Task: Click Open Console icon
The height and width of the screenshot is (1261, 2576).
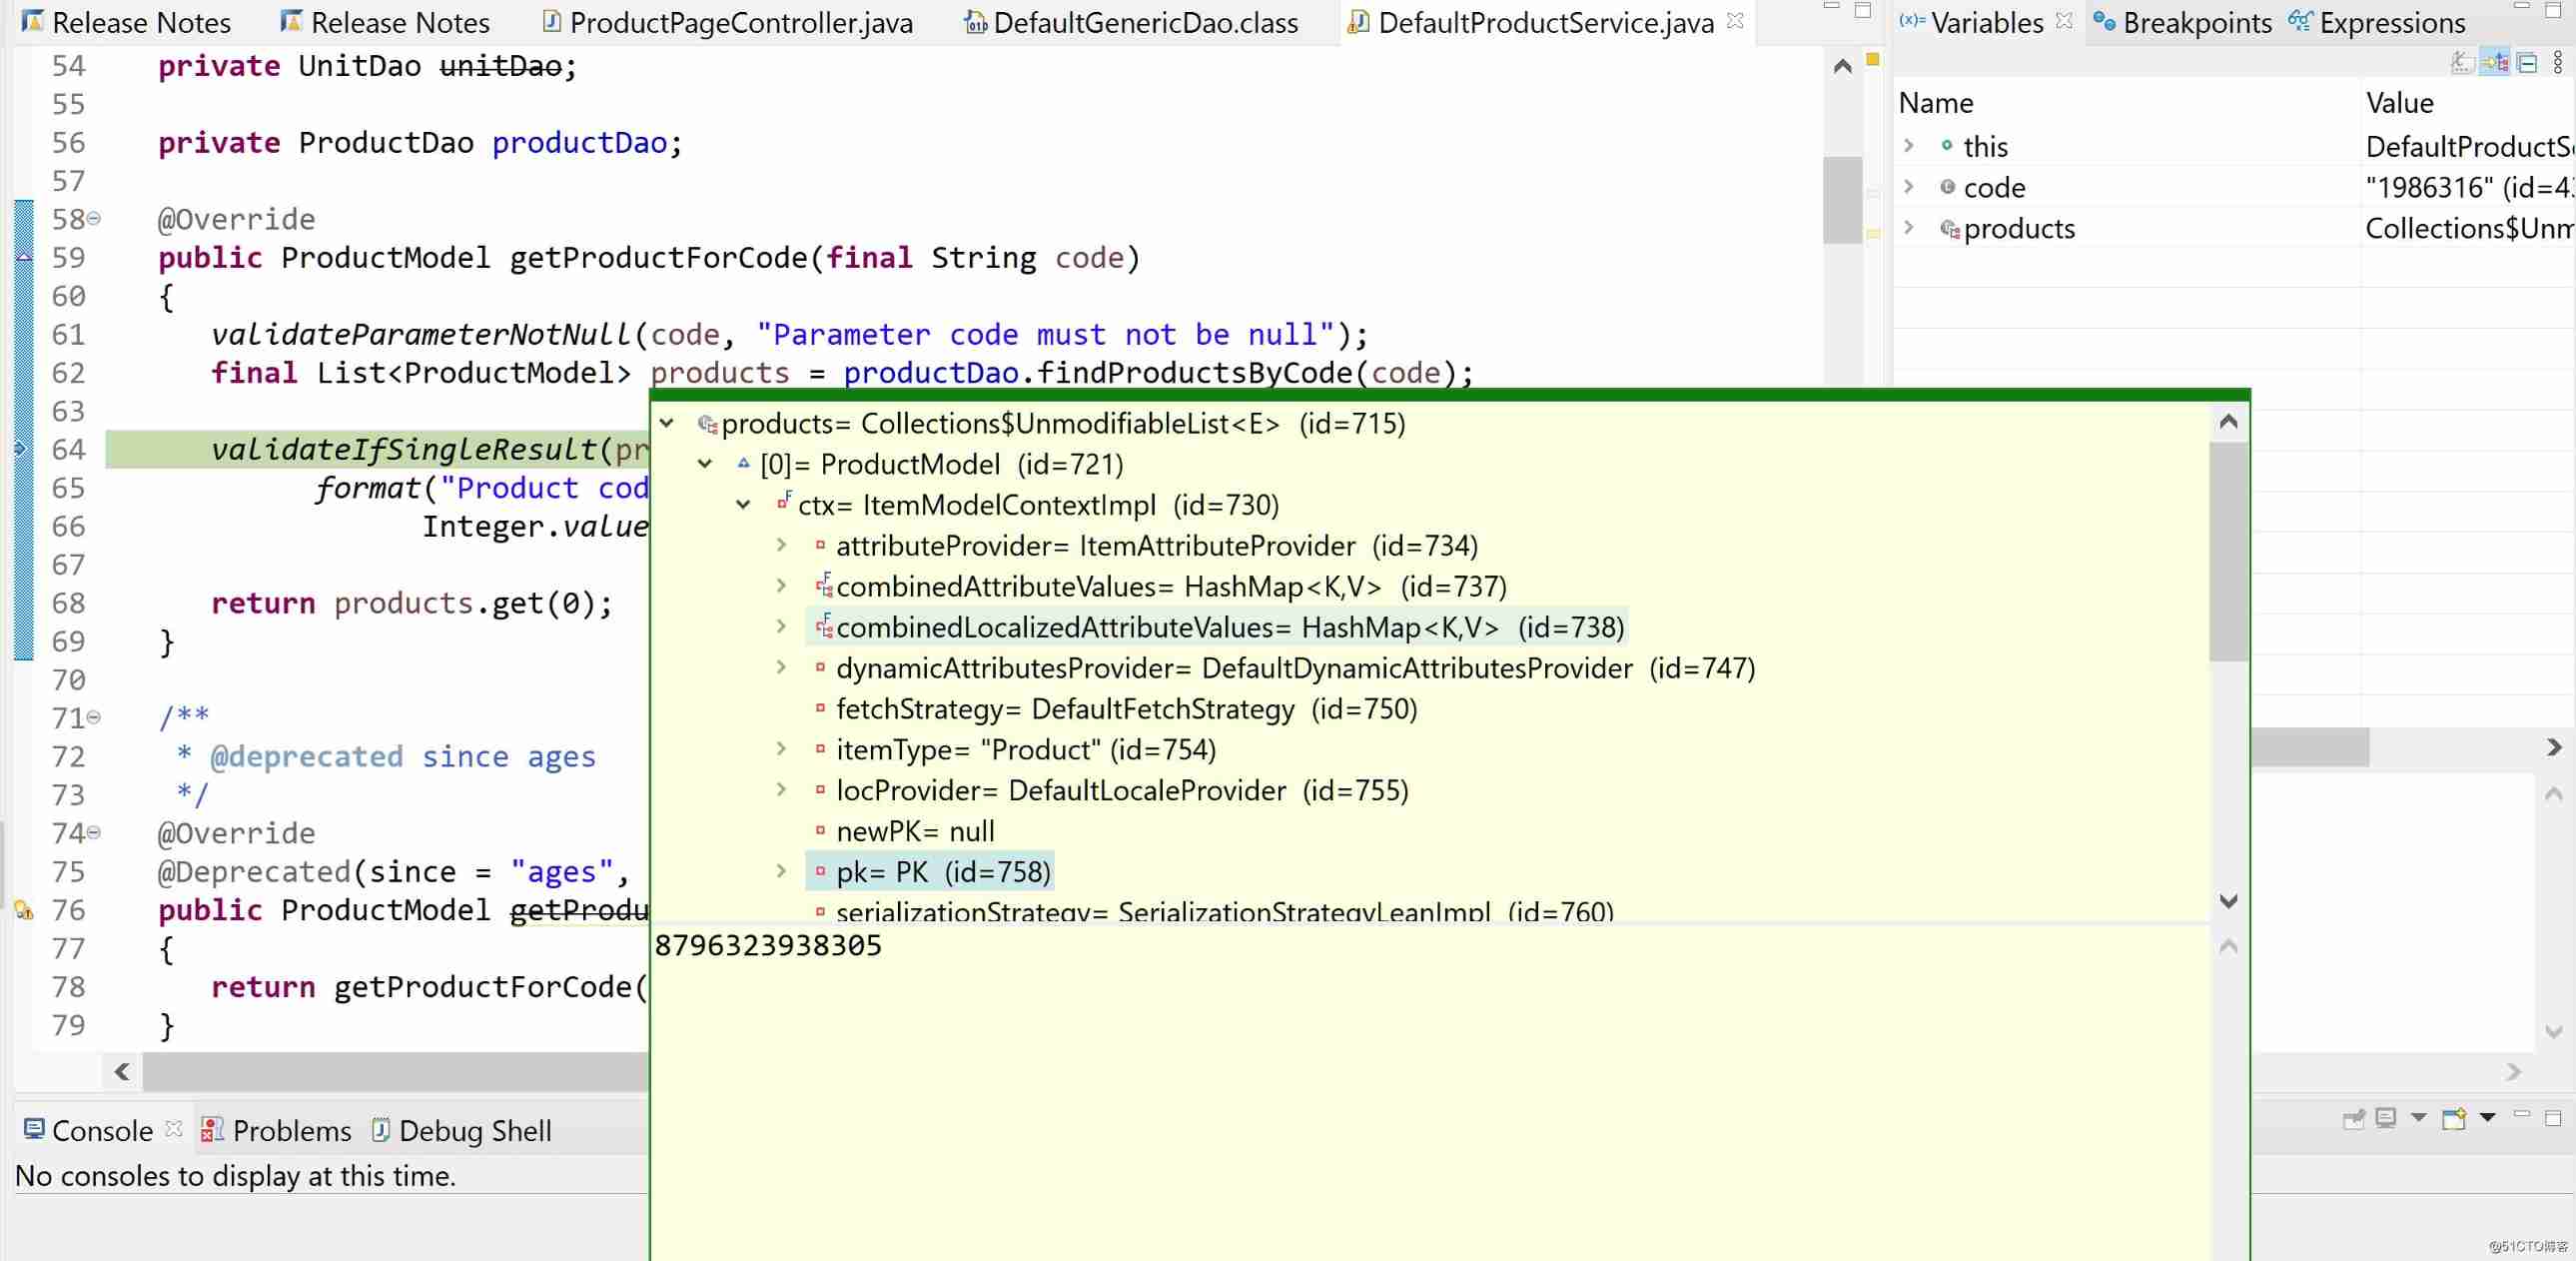Action: (2454, 1118)
